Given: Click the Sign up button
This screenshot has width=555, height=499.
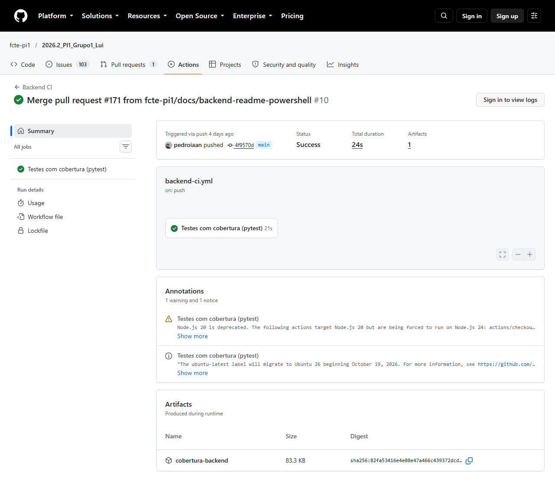Looking at the screenshot, I should pos(507,16).
